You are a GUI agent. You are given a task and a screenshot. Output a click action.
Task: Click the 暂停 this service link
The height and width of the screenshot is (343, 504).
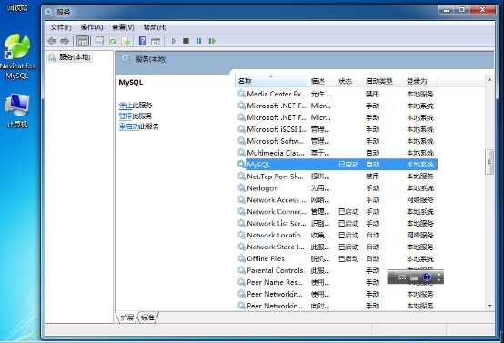(126, 116)
